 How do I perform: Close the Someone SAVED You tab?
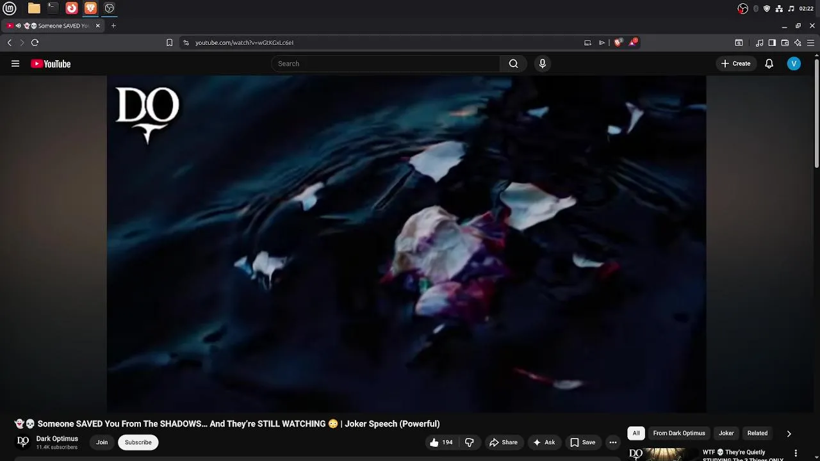pos(98,26)
